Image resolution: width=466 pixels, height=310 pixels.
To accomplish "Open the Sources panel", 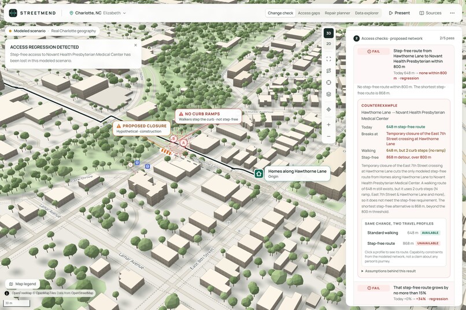I will click(430, 13).
